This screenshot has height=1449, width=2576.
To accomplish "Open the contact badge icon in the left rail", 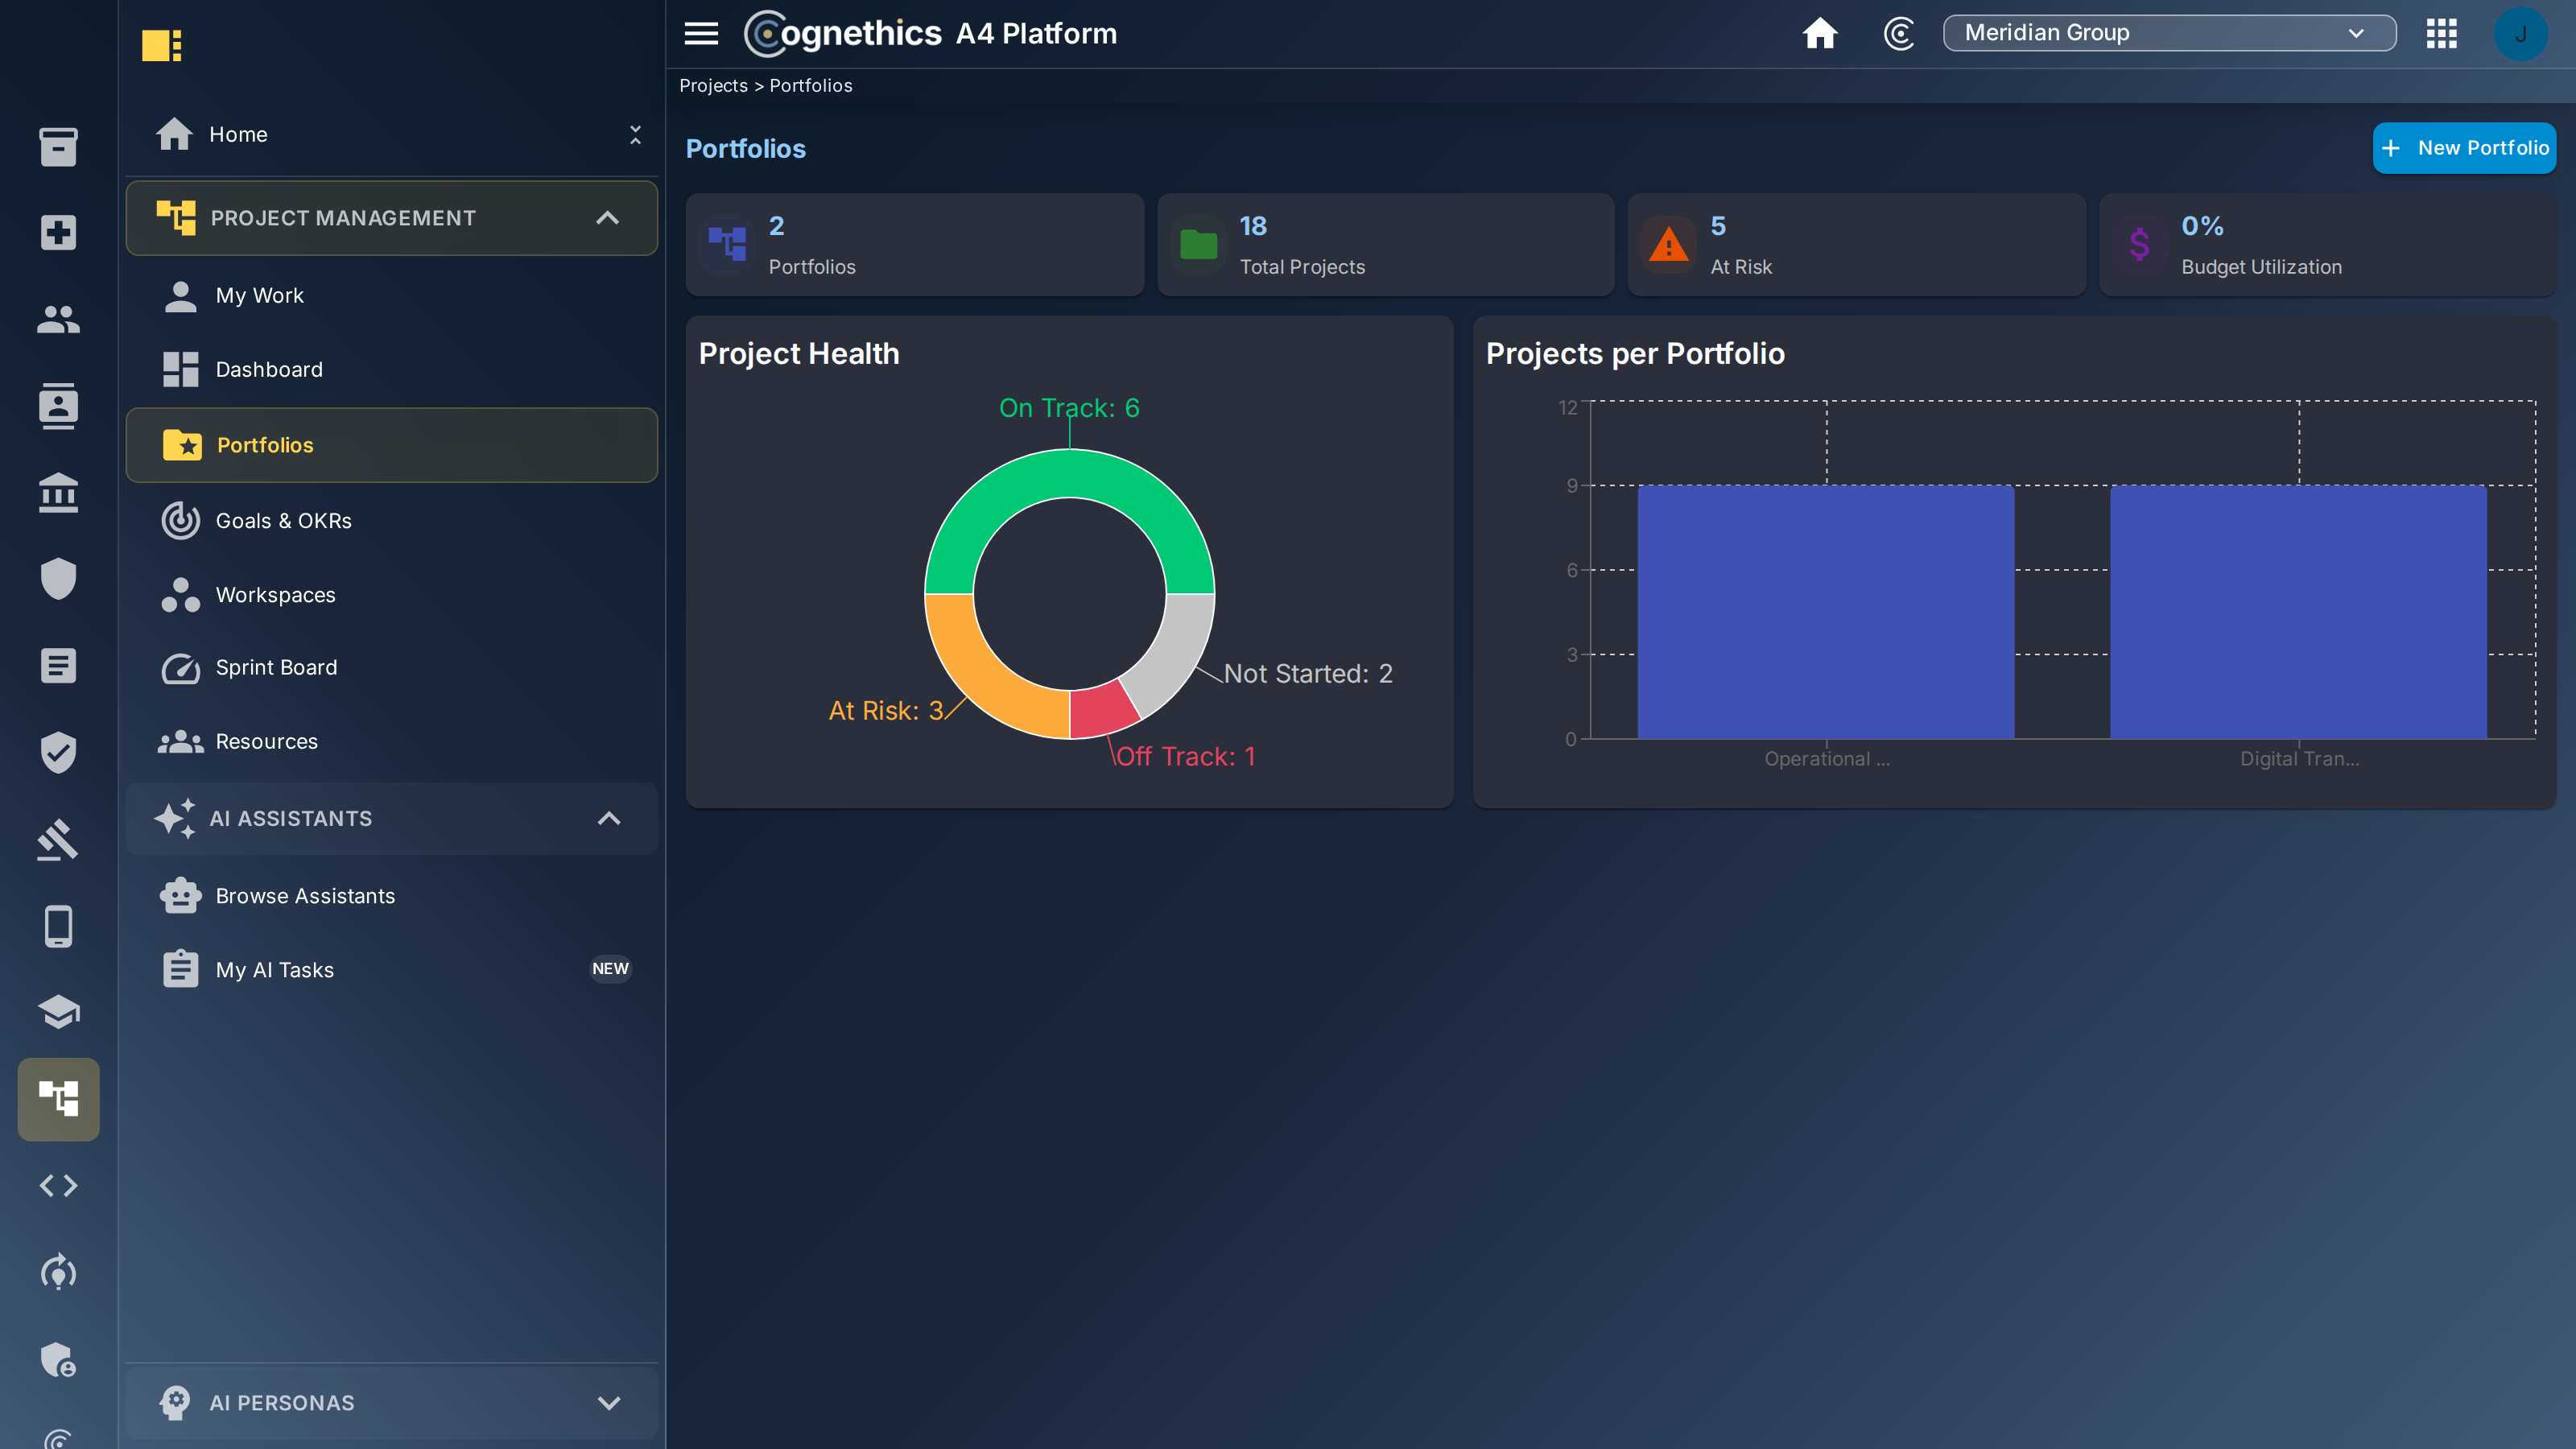I will pos(58,406).
